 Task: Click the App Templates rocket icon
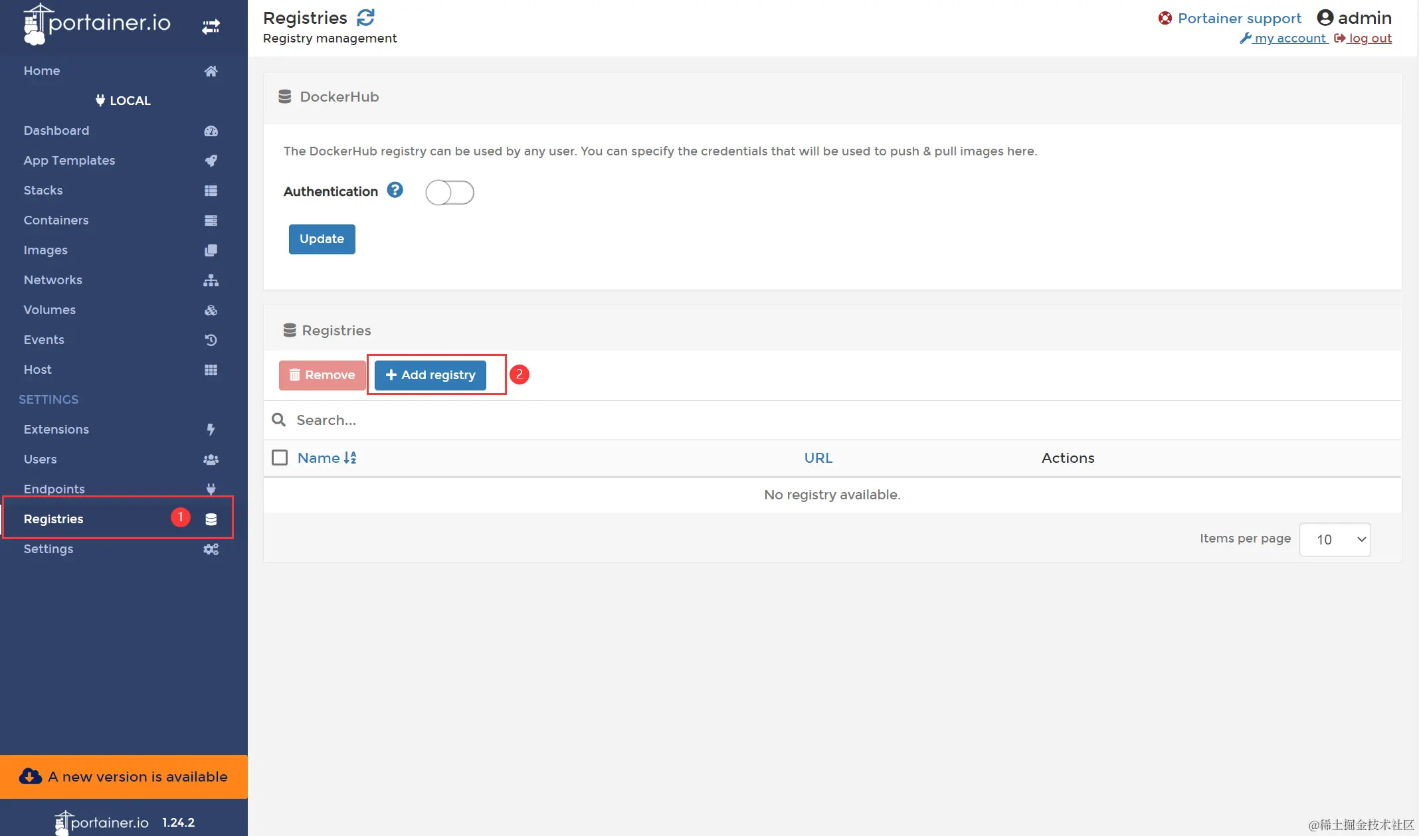(x=211, y=161)
